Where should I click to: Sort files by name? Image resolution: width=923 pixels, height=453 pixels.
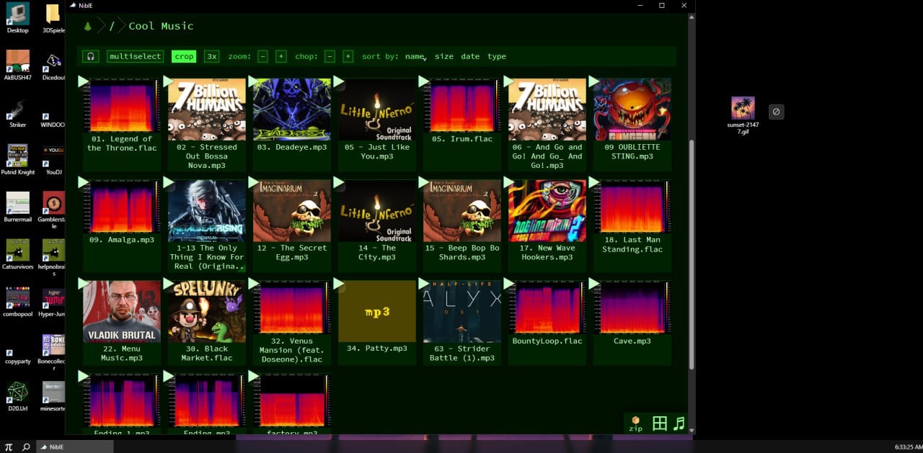[415, 56]
